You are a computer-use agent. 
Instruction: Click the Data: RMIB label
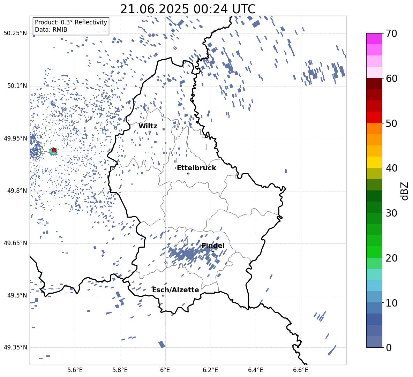coord(51,30)
